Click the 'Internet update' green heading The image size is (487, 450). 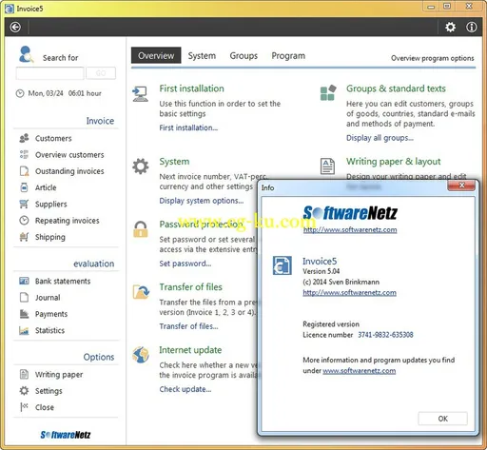coord(190,350)
